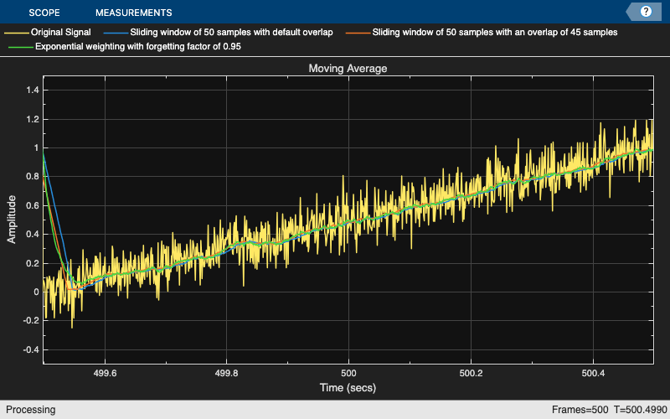Click the T=500.4990 time readout

coord(638,410)
